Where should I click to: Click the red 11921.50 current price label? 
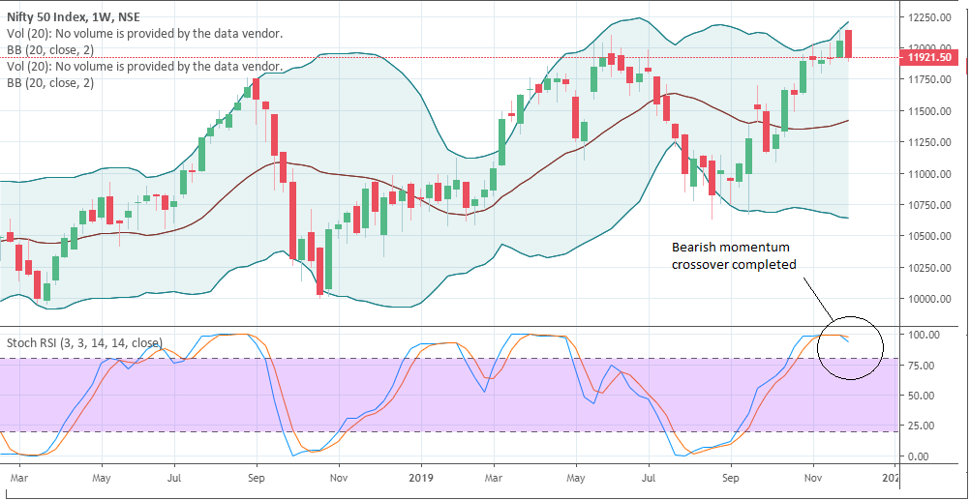click(929, 58)
